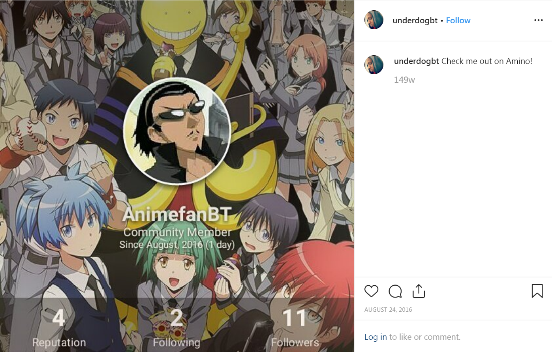Like the post with the heart icon
Screen dimensions: 552x352
[371, 291]
